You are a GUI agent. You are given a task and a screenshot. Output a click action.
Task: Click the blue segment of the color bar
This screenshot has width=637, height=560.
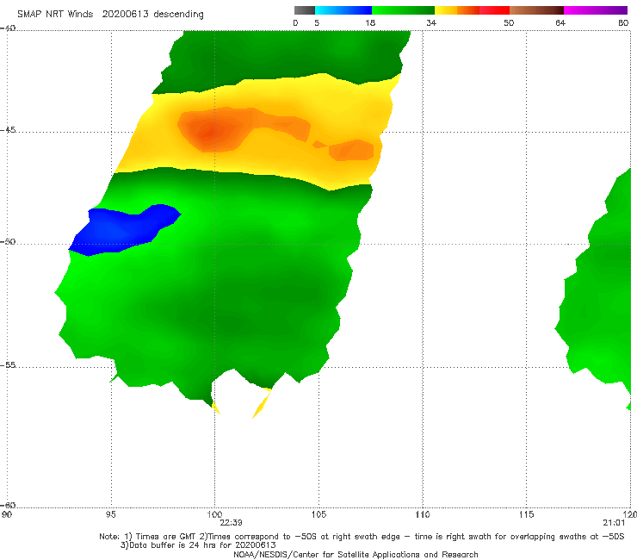[343, 10]
